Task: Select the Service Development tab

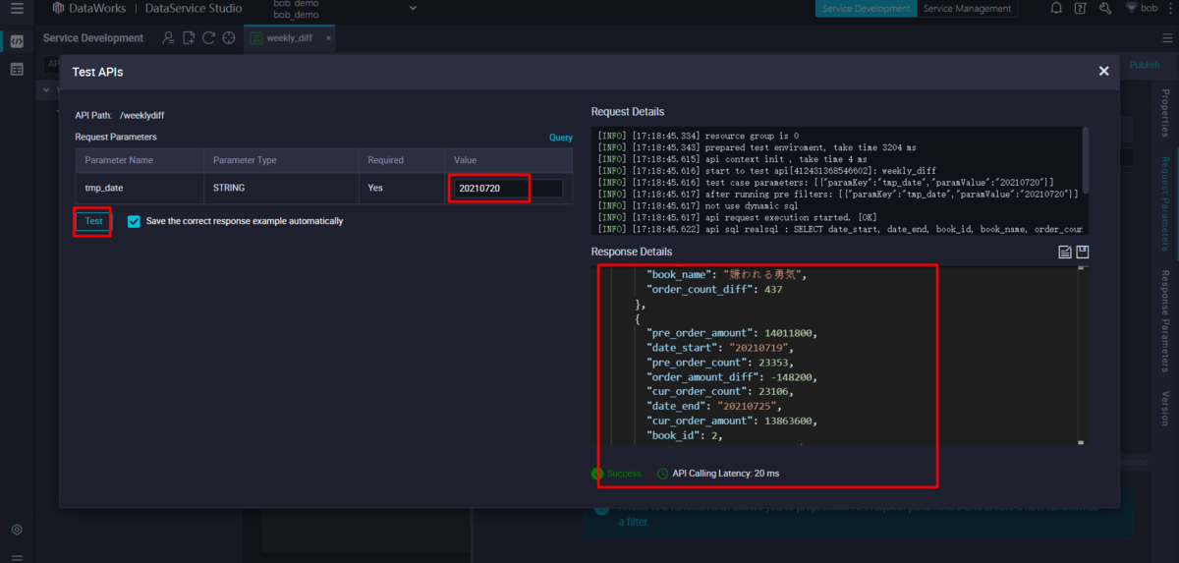Action: click(x=866, y=9)
